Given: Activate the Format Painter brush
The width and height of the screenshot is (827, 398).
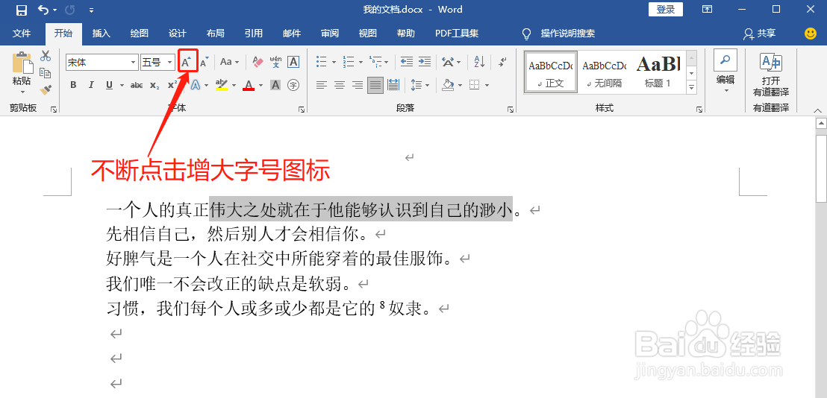Looking at the screenshot, I should coord(46,90).
